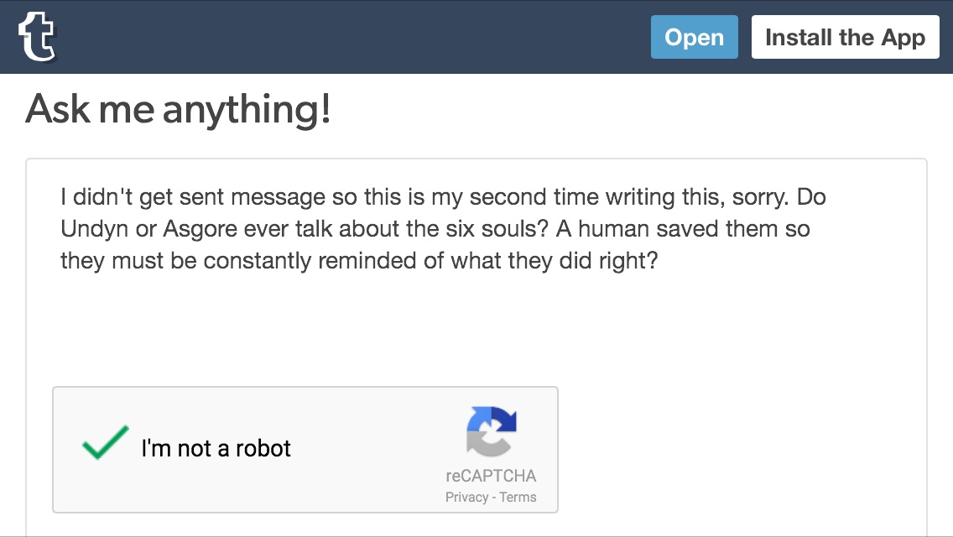The width and height of the screenshot is (953, 537).
Task: Click the green verified checkmark icon
Action: point(106,443)
